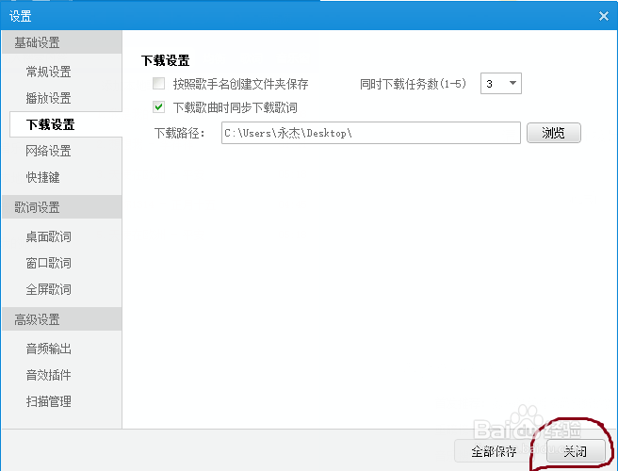This screenshot has width=618, height=471.
Task: Select 音效插件 in sidebar
Action: tap(48, 375)
